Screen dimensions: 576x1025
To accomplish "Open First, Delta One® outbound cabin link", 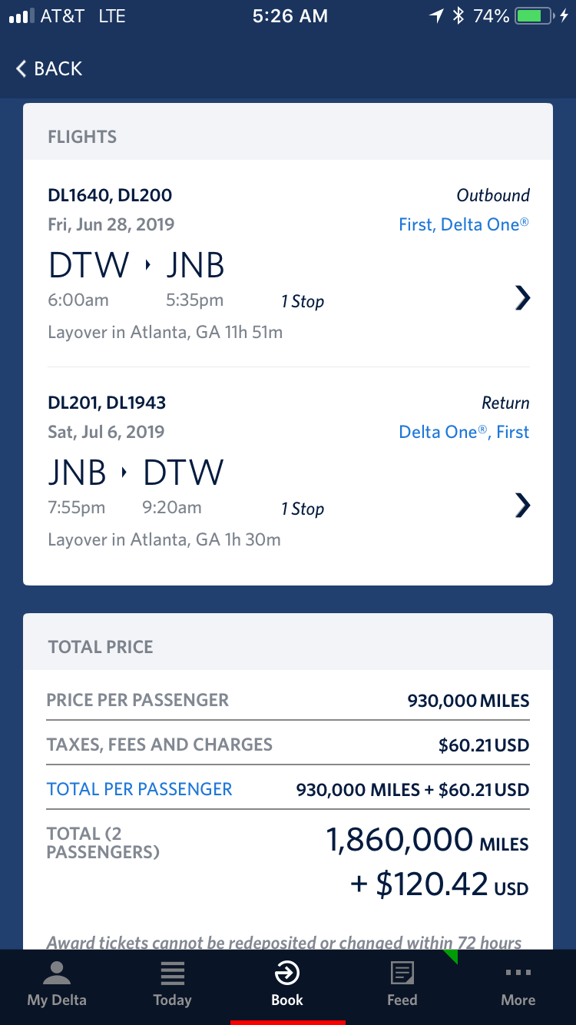I will [x=464, y=224].
